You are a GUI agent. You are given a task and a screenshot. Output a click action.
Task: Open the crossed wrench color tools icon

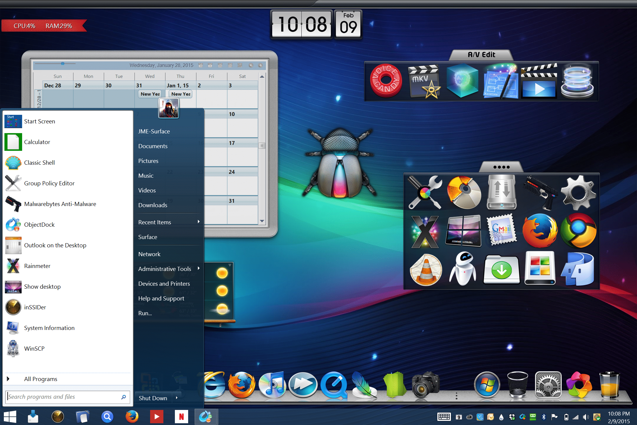(x=425, y=192)
